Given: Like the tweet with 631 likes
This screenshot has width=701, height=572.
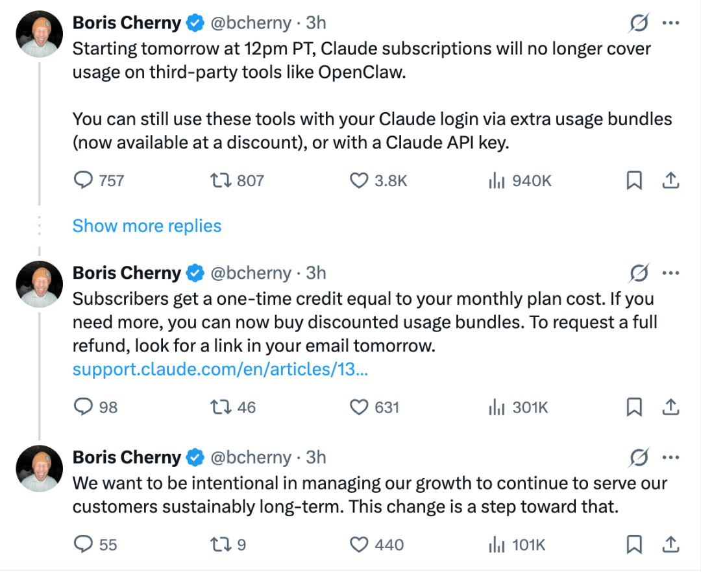Looking at the screenshot, I should pyautogui.click(x=359, y=407).
